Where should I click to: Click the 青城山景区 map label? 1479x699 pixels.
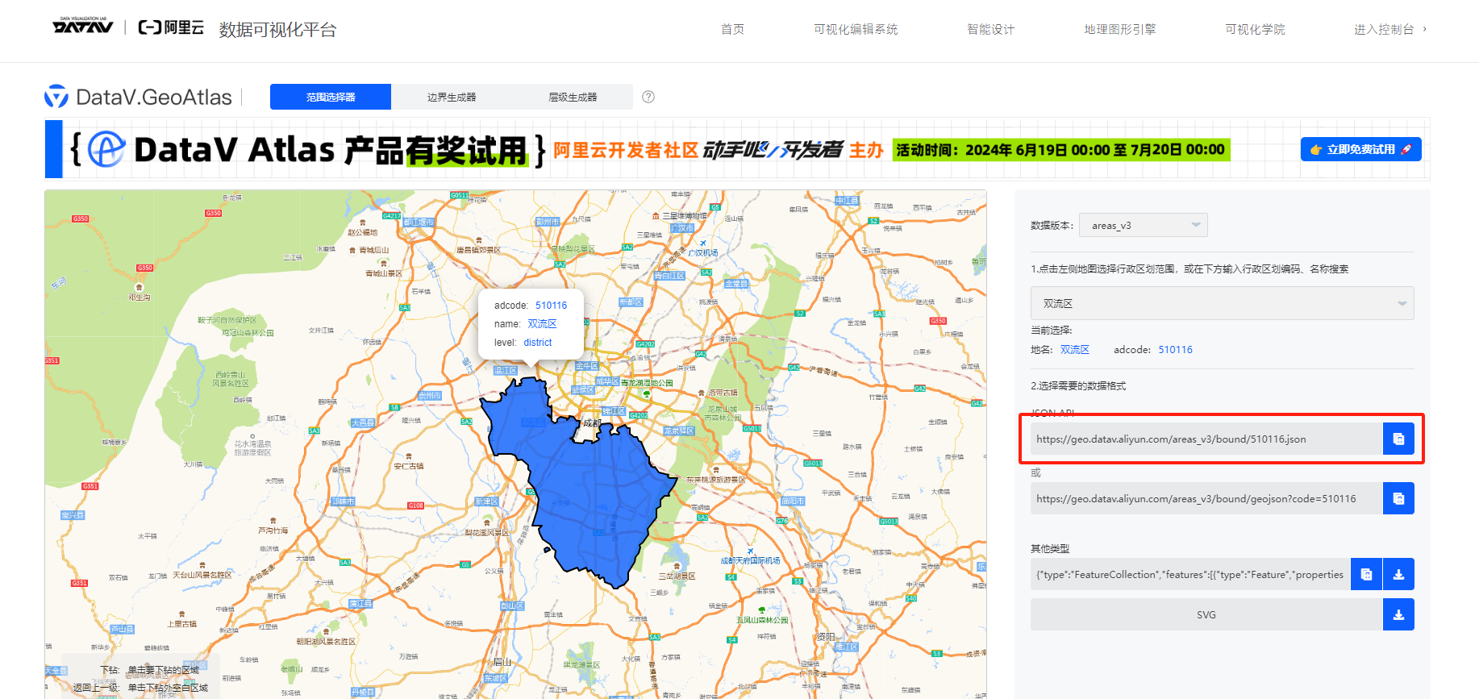pos(383,273)
